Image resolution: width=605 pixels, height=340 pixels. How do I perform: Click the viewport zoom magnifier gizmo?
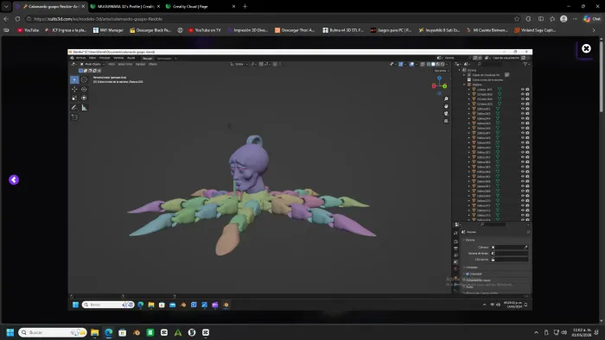coord(446,99)
